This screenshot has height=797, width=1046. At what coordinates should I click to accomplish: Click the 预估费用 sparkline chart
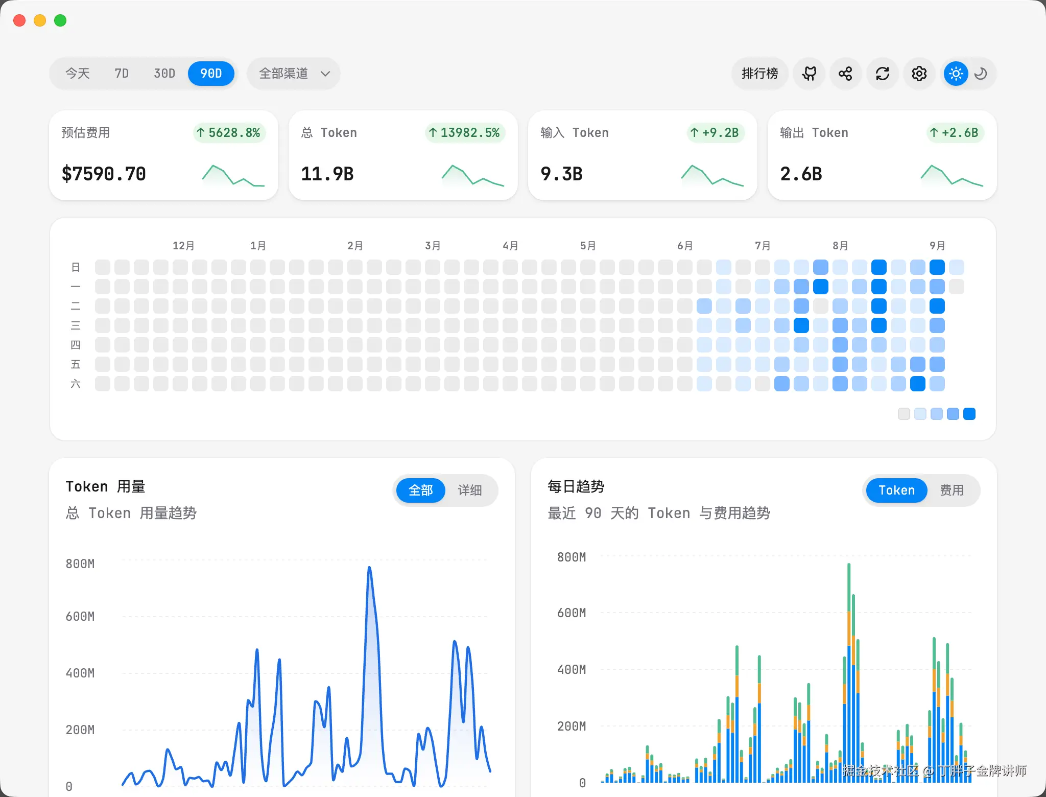(233, 175)
